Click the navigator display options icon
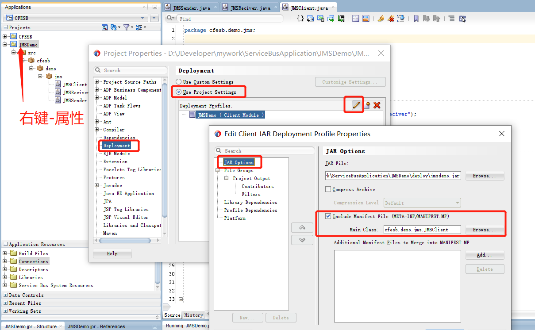This screenshot has height=330, width=535. pos(140,27)
